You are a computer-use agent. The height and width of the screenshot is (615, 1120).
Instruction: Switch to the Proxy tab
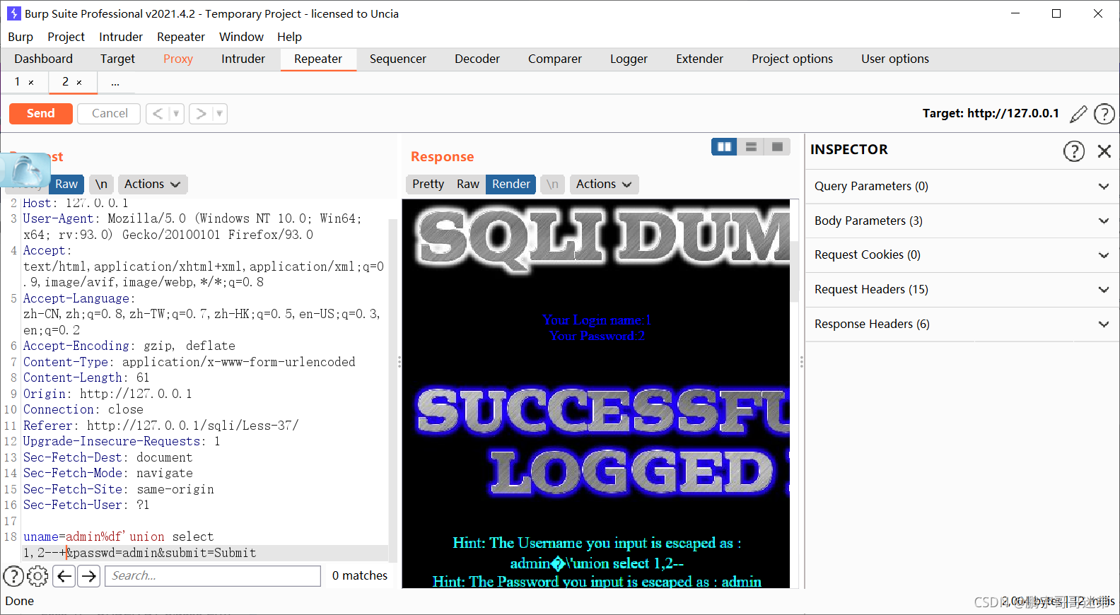click(178, 59)
